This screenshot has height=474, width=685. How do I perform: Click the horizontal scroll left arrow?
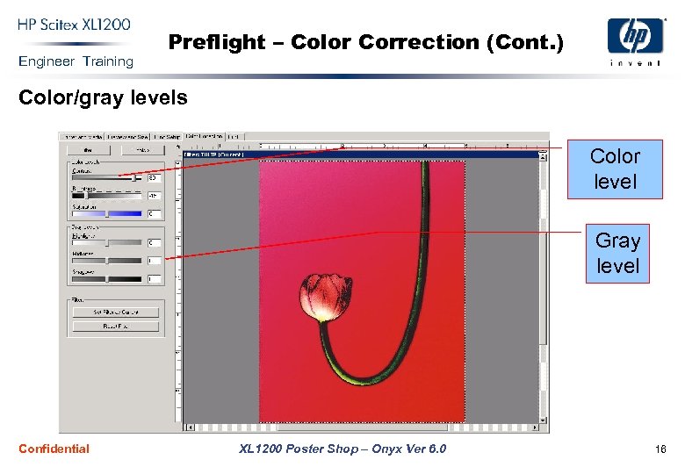click(x=189, y=427)
